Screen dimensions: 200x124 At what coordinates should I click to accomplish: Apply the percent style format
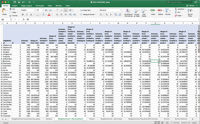pyautogui.click(x=106, y=14)
